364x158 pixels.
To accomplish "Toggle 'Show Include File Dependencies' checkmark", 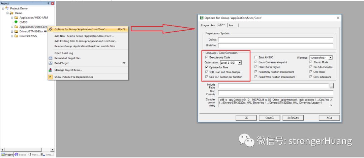I will (50, 77).
